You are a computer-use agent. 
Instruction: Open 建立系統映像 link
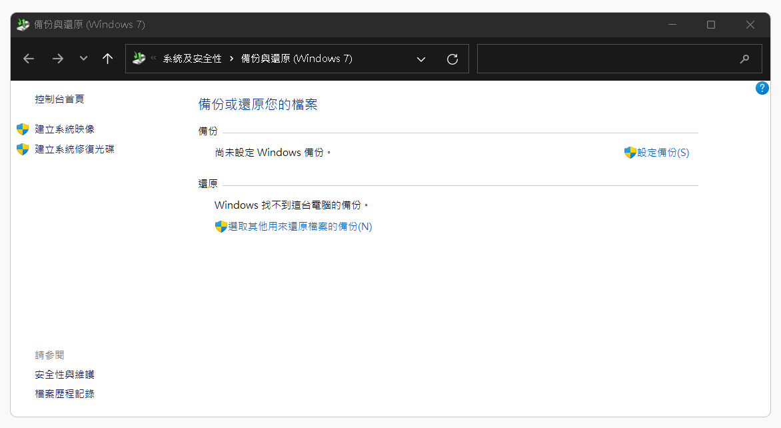(65, 129)
